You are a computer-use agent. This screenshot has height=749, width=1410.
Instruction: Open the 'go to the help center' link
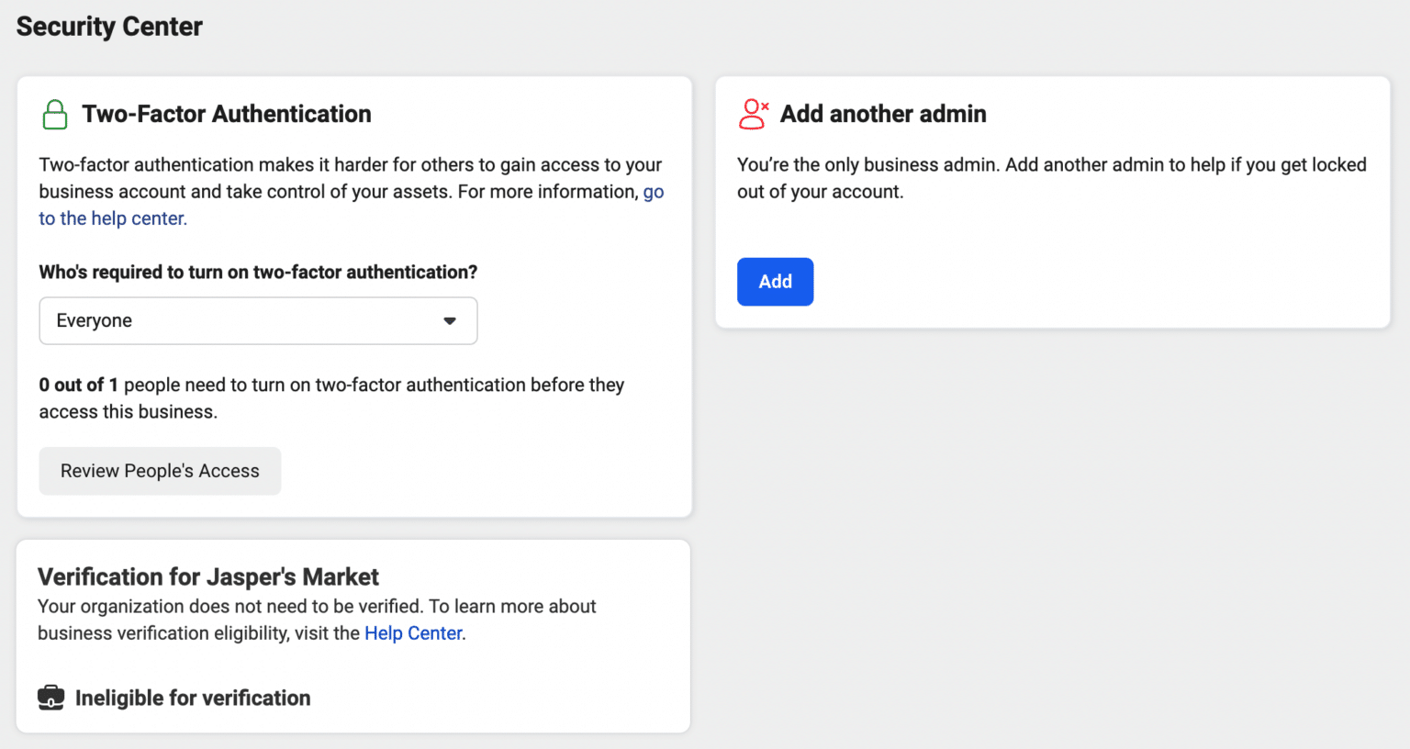coord(112,218)
